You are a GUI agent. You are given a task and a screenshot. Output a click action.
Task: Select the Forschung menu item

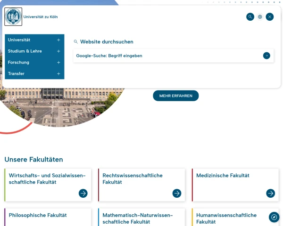coord(18,63)
